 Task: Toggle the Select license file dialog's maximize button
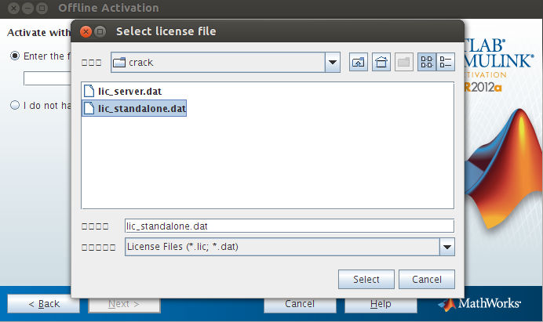pyautogui.click(x=100, y=32)
